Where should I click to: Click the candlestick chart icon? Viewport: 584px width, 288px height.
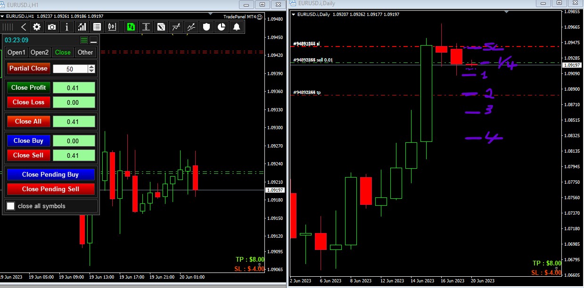pos(112,27)
